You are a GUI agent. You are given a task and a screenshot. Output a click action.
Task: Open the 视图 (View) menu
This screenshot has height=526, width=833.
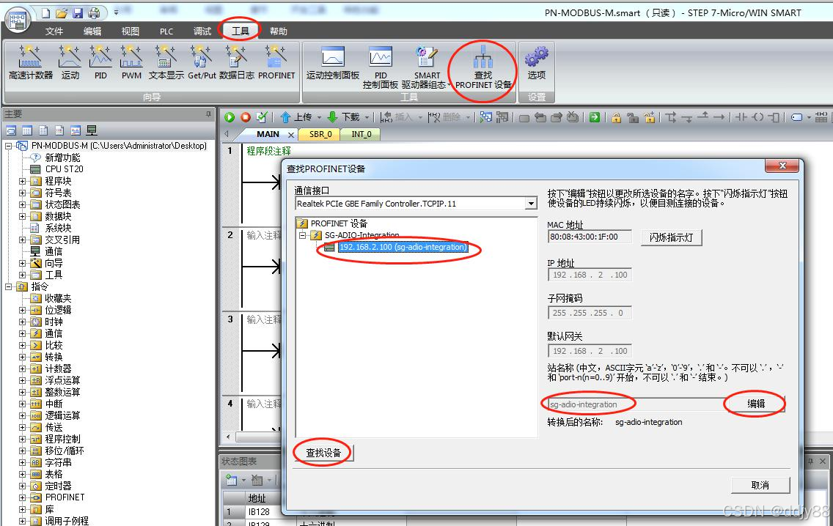131,32
